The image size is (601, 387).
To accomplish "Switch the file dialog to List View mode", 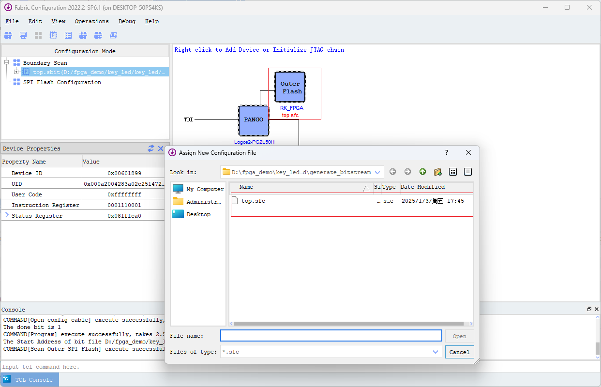I will (x=453, y=172).
